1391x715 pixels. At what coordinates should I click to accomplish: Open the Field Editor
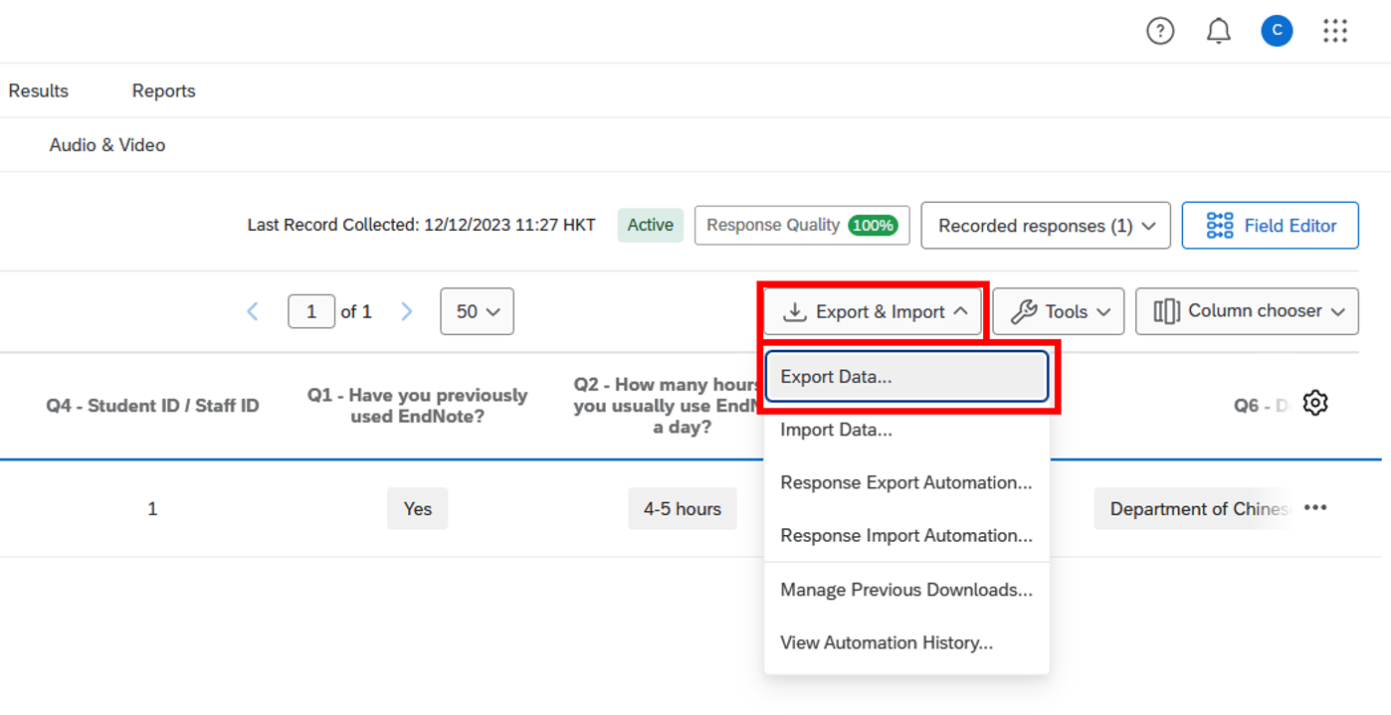[x=1270, y=226]
